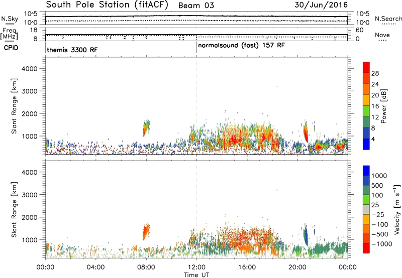Click the 'Power [dB]' colorbar label
Screen dimensions: 402x278
pos(383,106)
